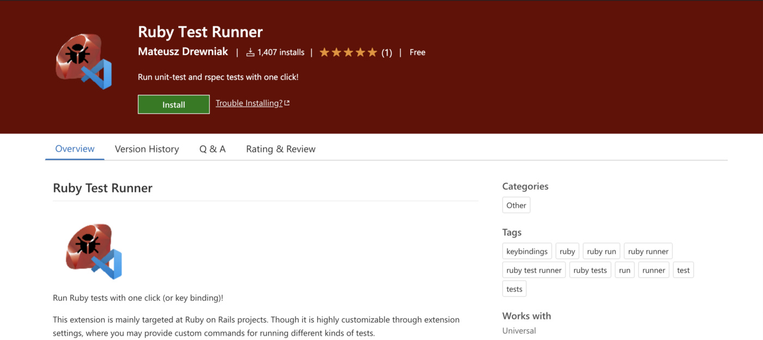This screenshot has height=340, width=763.
Task: Click the Tags heading
Action: (512, 232)
